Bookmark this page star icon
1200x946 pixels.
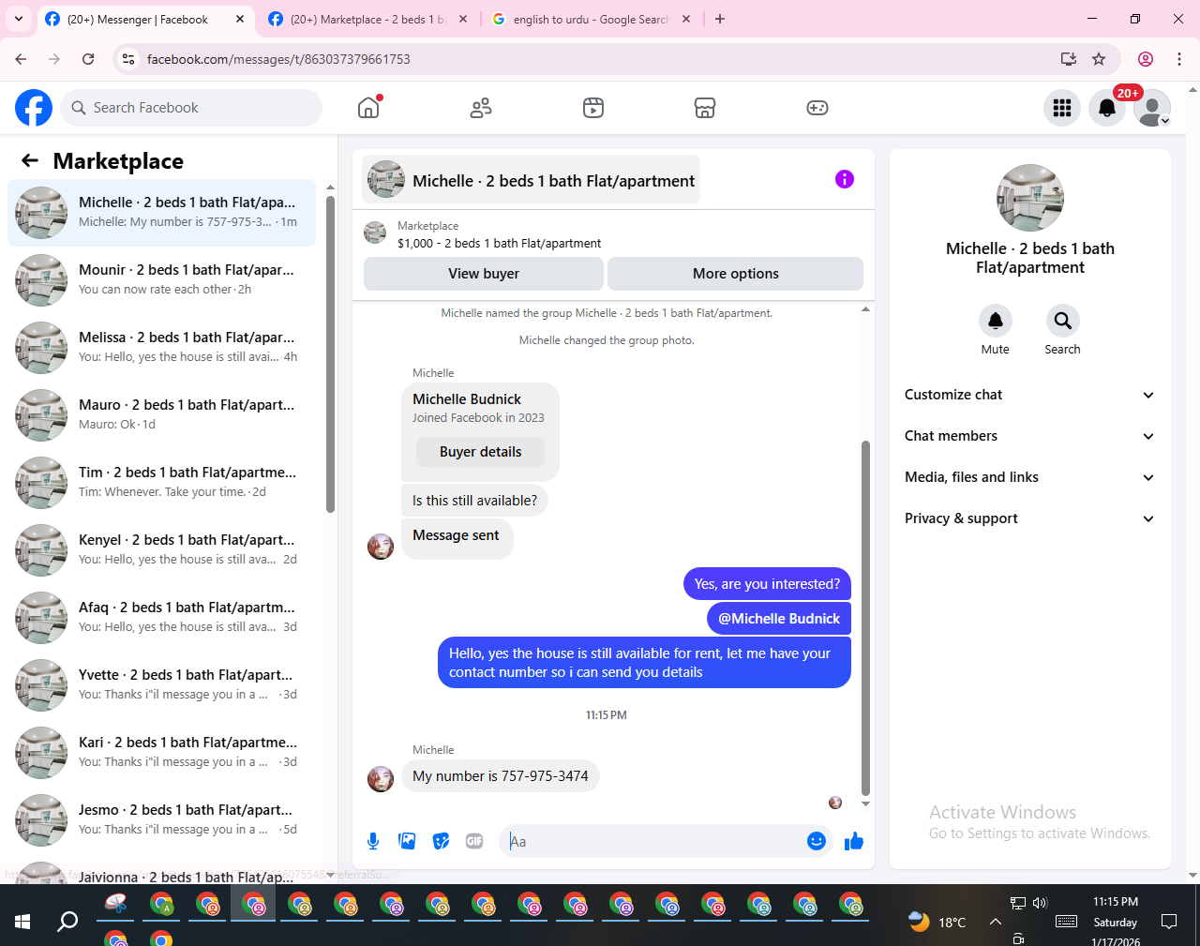tap(1099, 59)
